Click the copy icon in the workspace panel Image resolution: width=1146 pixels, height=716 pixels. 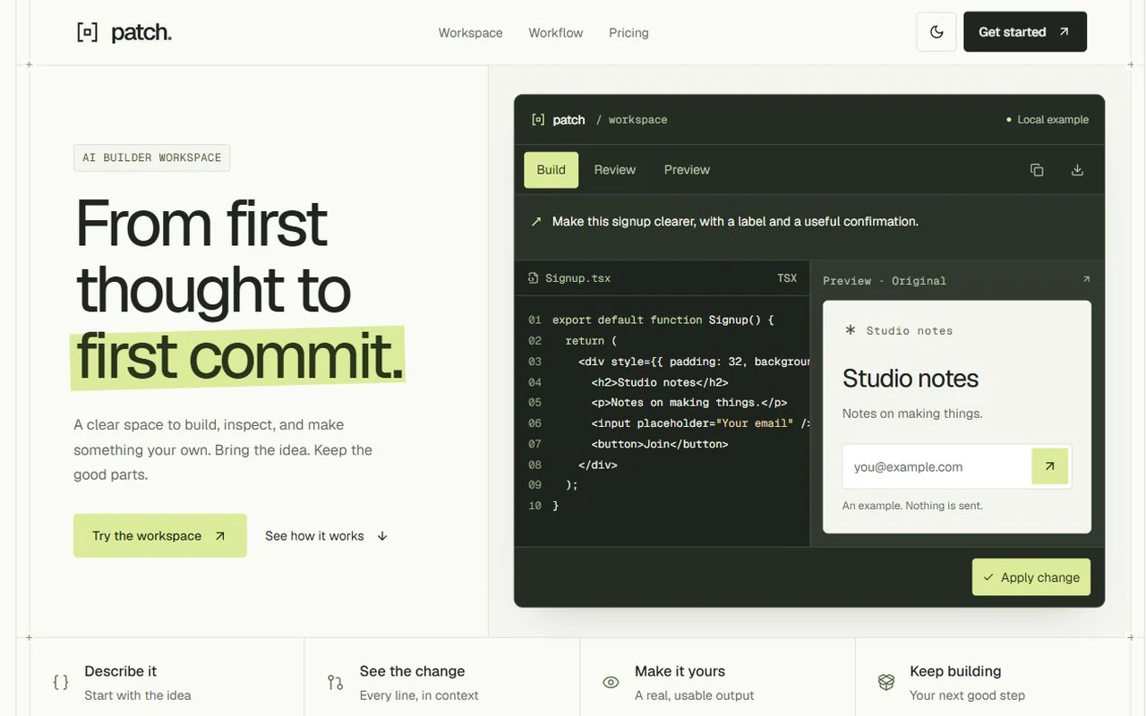(1037, 170)
